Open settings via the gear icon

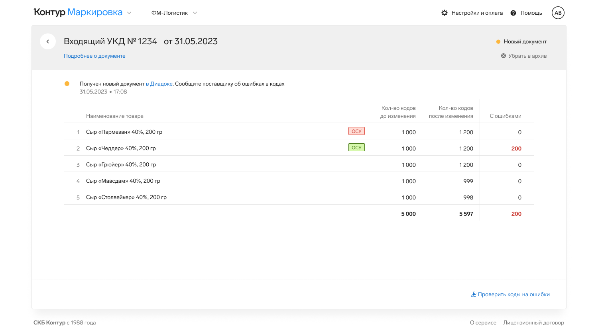(x=445, y=13)
